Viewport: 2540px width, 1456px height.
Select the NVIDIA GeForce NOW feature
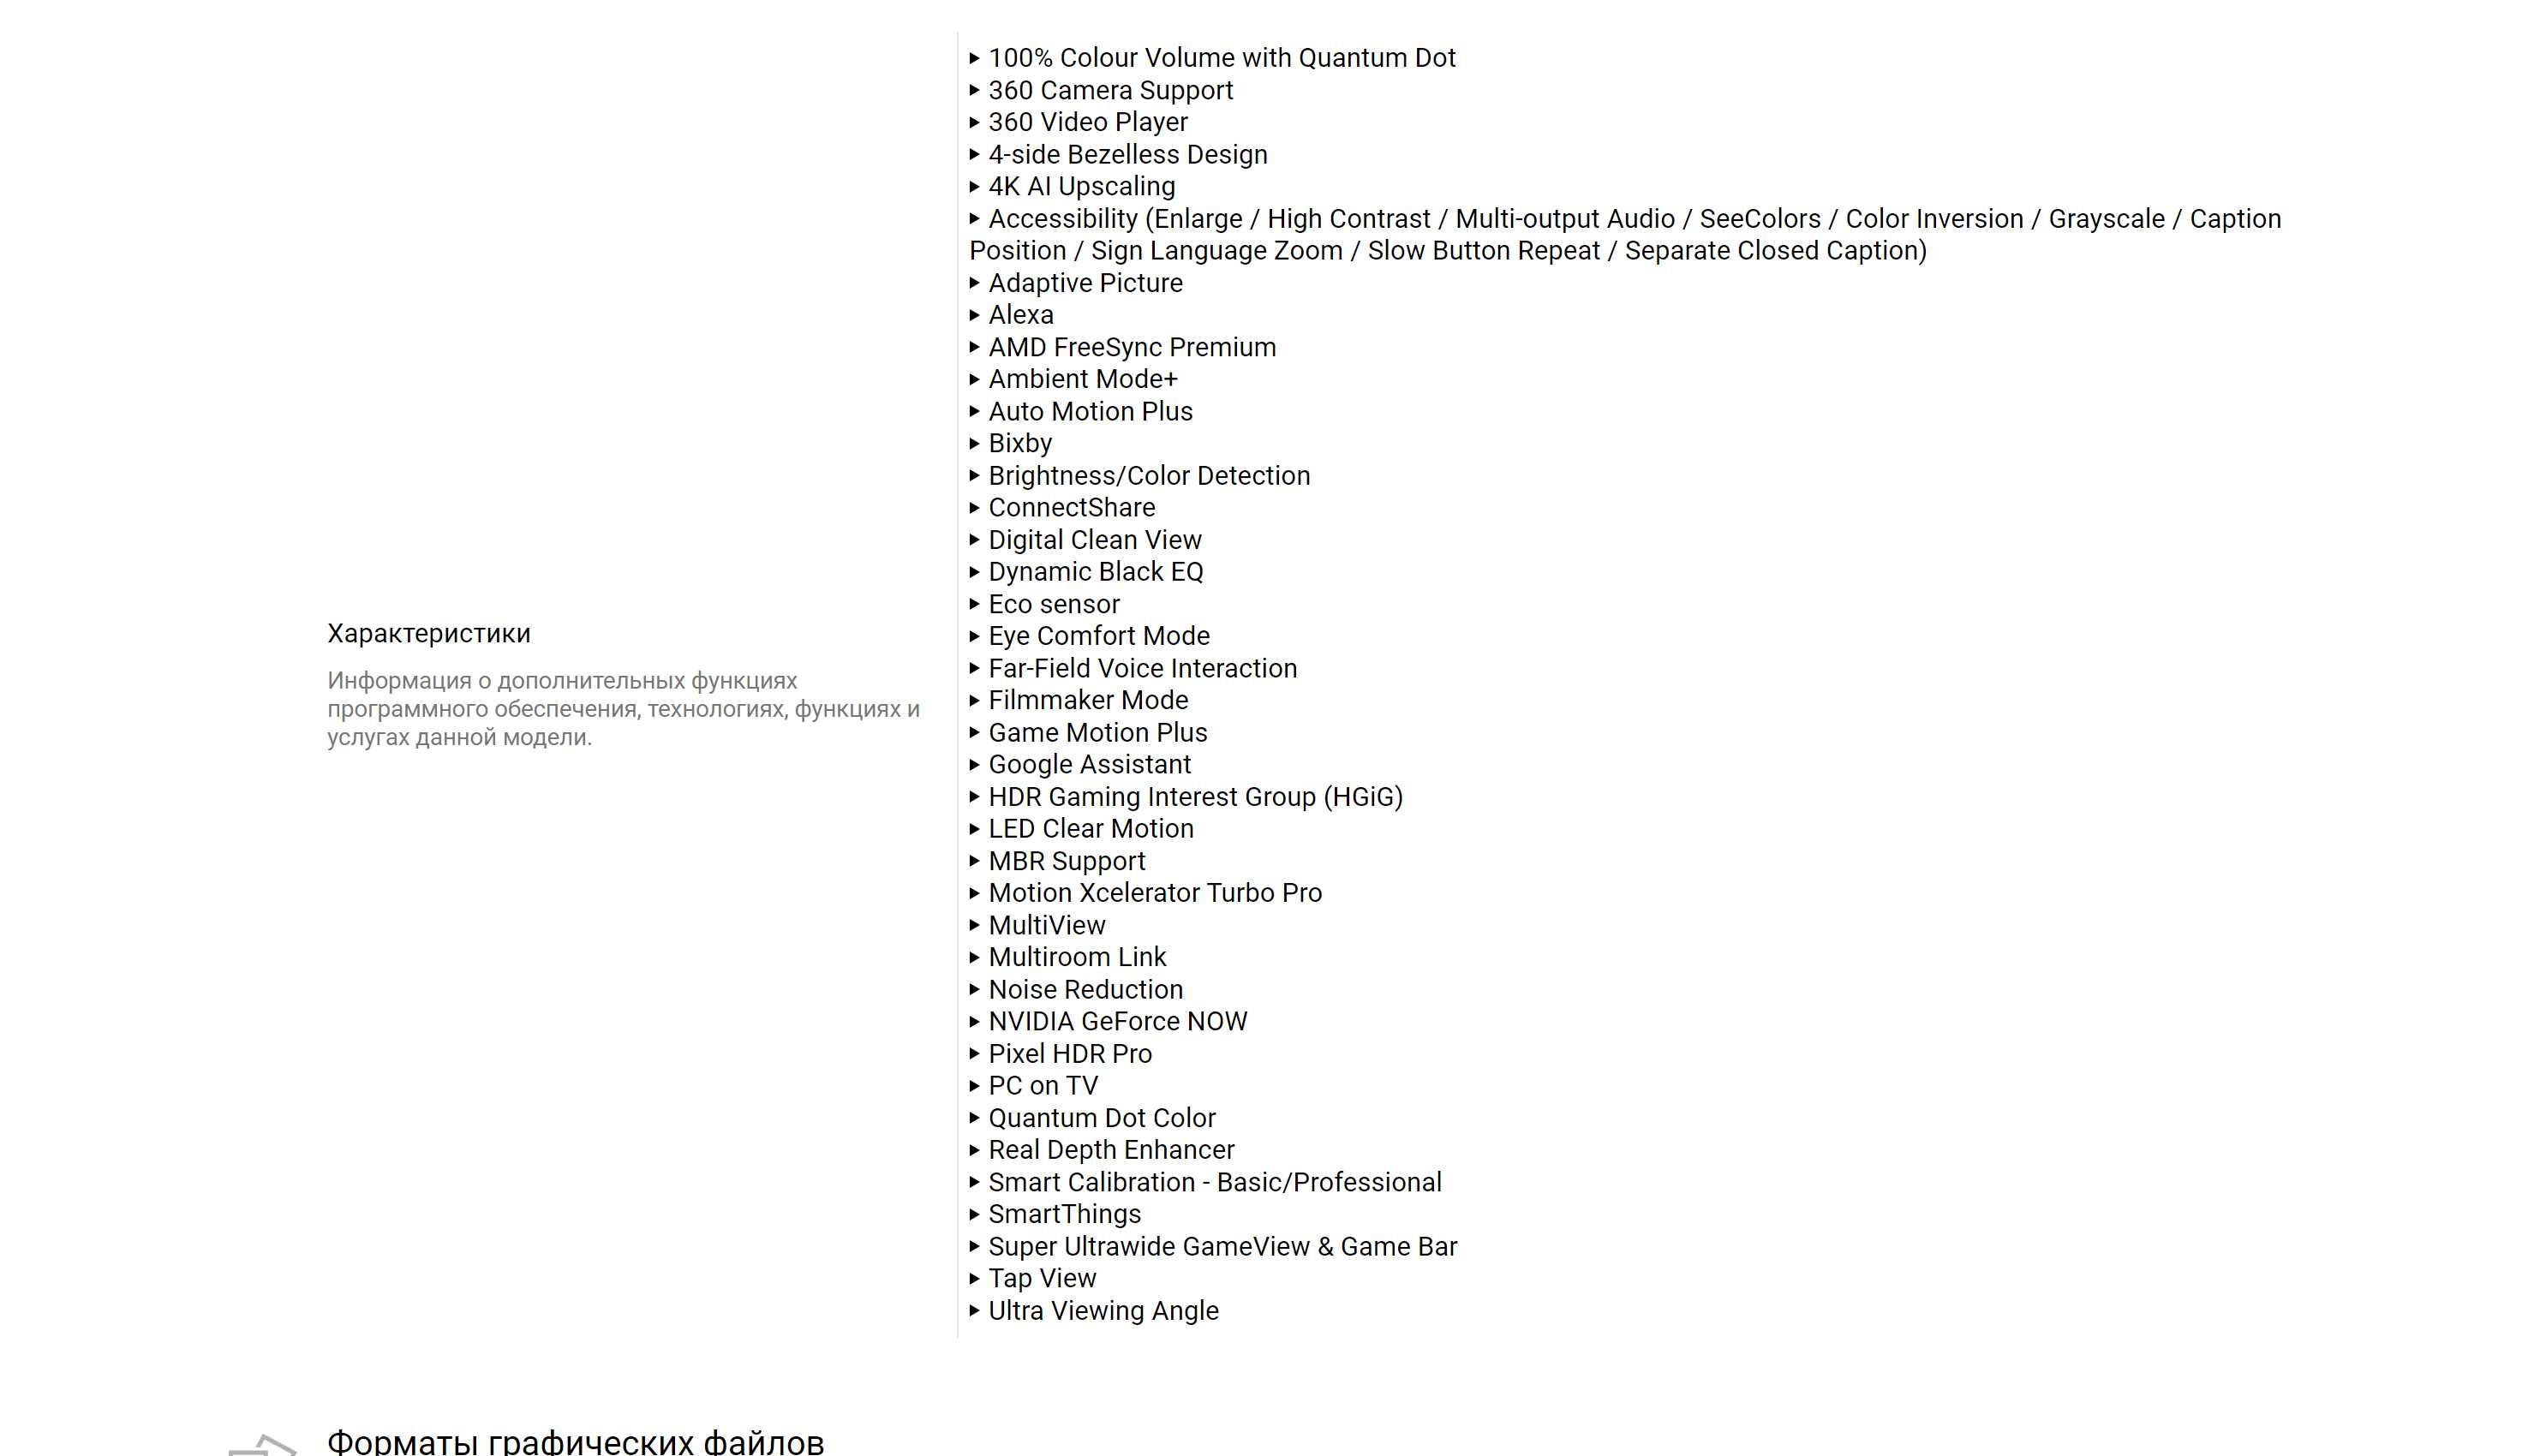click(x=1118, y=1022)
